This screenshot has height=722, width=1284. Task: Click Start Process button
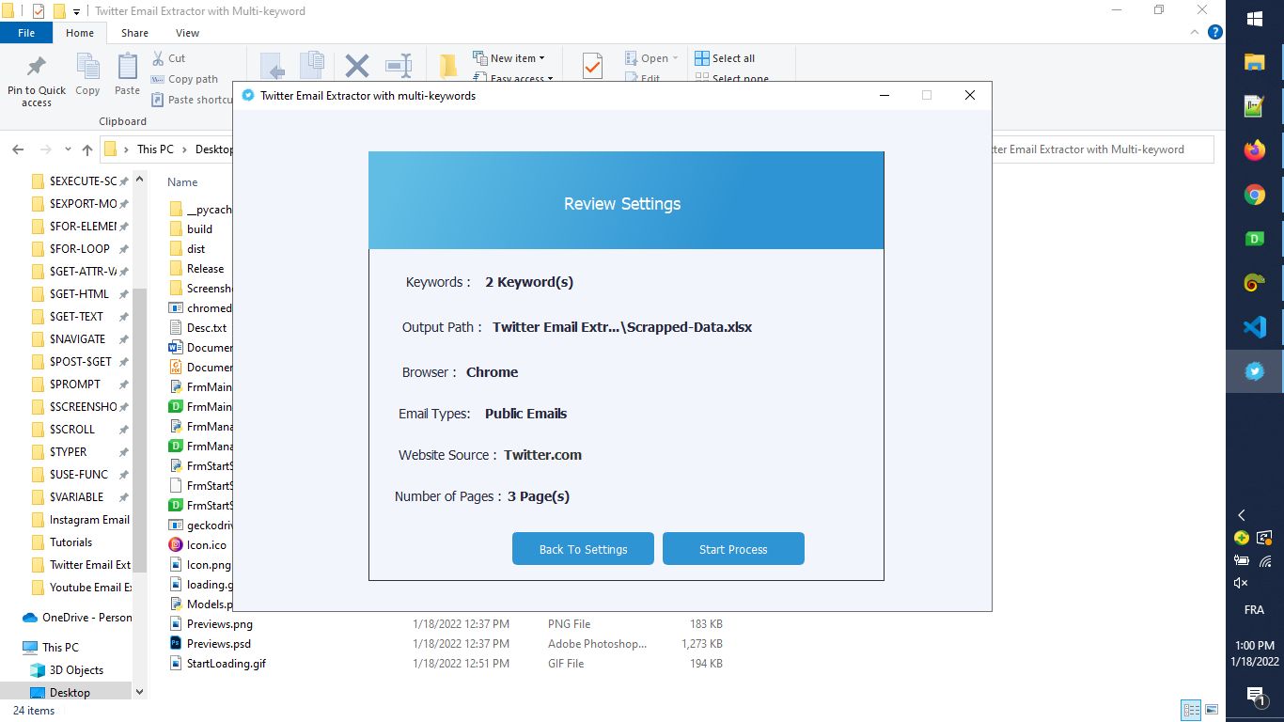pos(733,549)
